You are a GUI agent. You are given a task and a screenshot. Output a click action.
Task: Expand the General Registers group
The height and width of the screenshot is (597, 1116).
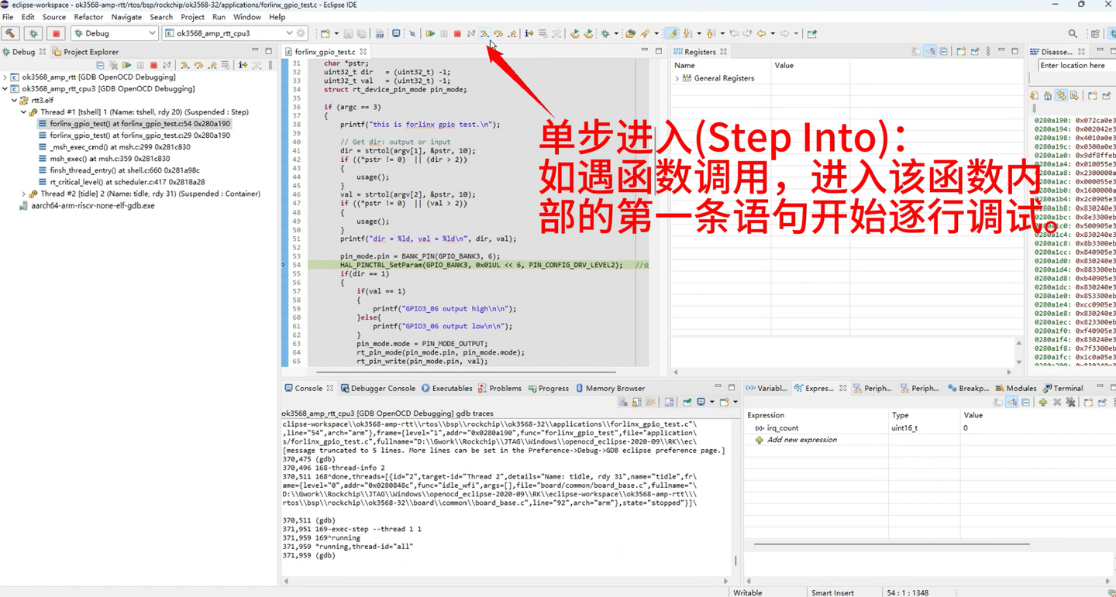pos(677,78)
